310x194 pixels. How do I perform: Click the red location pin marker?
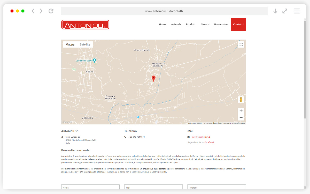153,78
